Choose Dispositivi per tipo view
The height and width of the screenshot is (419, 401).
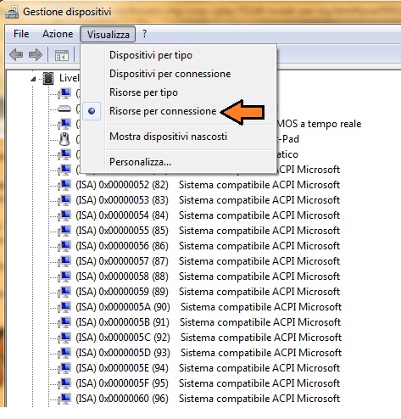pyautogui.click(x=151, y=55)
